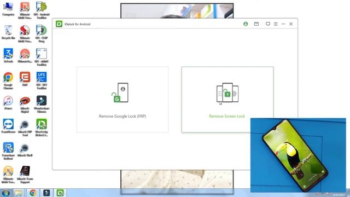The width and height of the screenshot is (350, 197).
Task: Click the iDelock taskbar button
Action: tap(60, 193)
